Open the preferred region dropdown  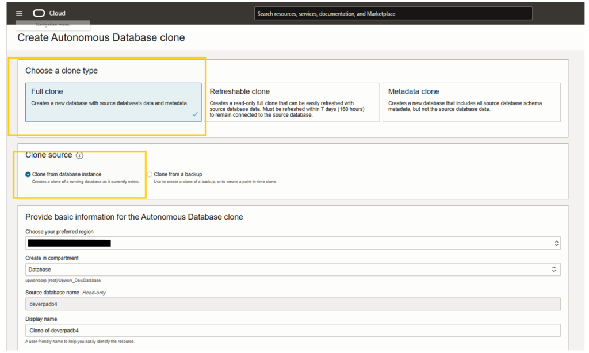pyautogui.click(x=288, y=243)
